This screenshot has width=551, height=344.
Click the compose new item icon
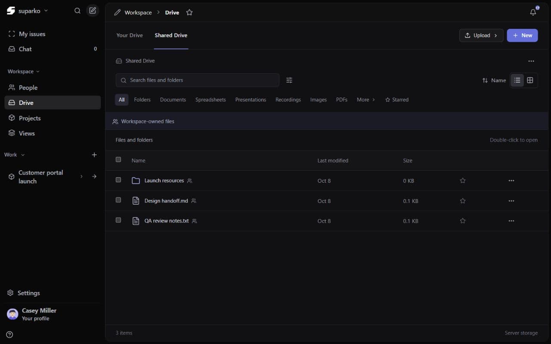(93, 11)
